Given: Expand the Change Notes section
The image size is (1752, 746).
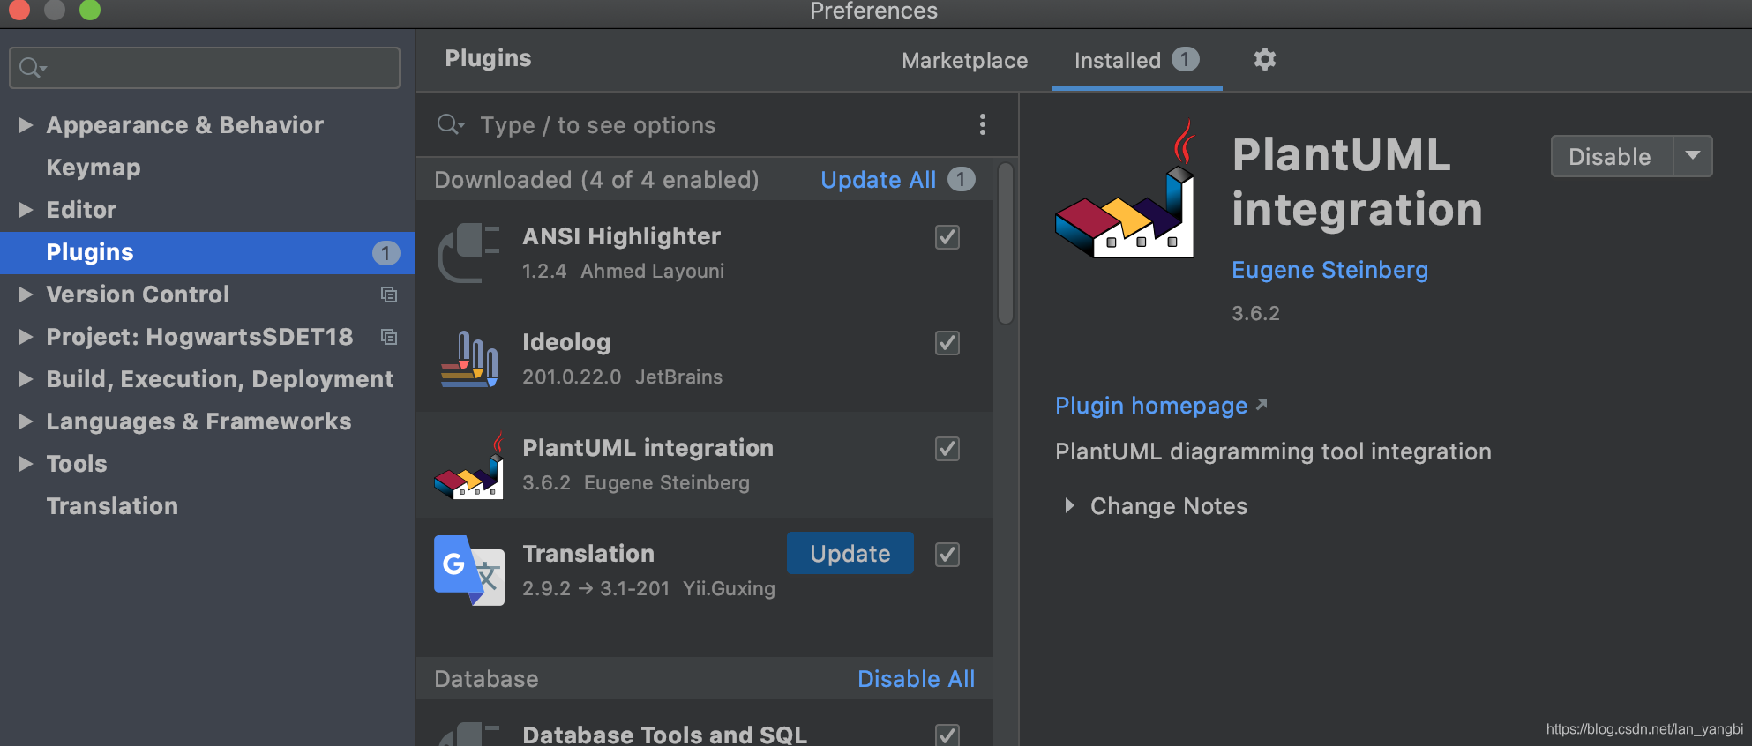Looking at the screenshot, I should coord(1069,505).
